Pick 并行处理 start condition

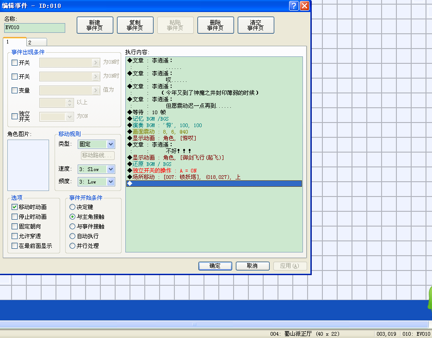click(73, 246)
